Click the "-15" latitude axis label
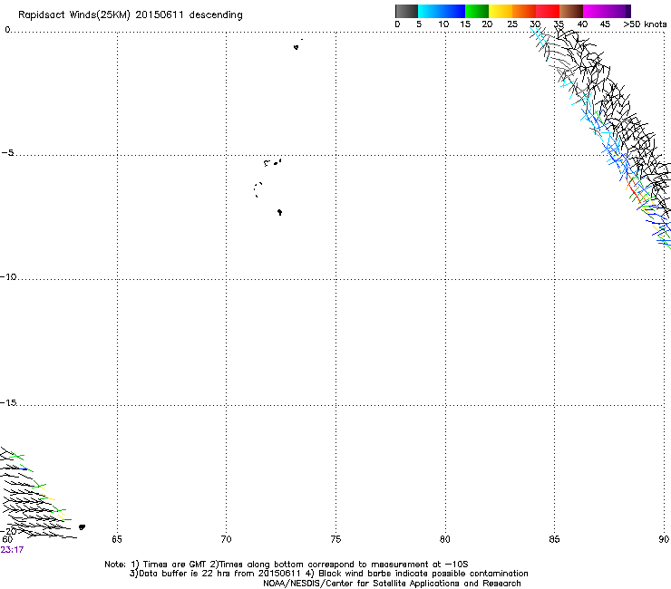671x589 pixels. pyautogui.click(x=8, y=402)
